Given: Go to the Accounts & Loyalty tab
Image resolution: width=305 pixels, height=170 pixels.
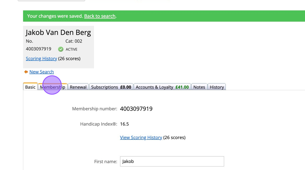Looking at the screenshot, I should (162, 87).
